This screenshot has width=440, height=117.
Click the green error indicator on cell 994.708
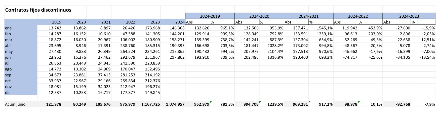click(x=260, y=102)
